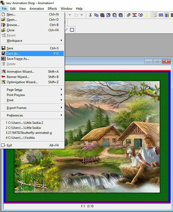This screenshot has height=212, width=173.
Task: Select Save Frame As... menu entry
Action: (x=32, y=59)
